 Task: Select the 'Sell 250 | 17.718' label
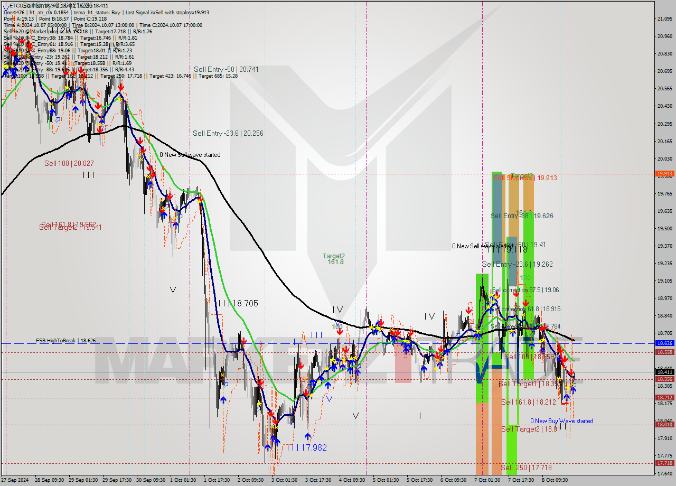[526, 468]
